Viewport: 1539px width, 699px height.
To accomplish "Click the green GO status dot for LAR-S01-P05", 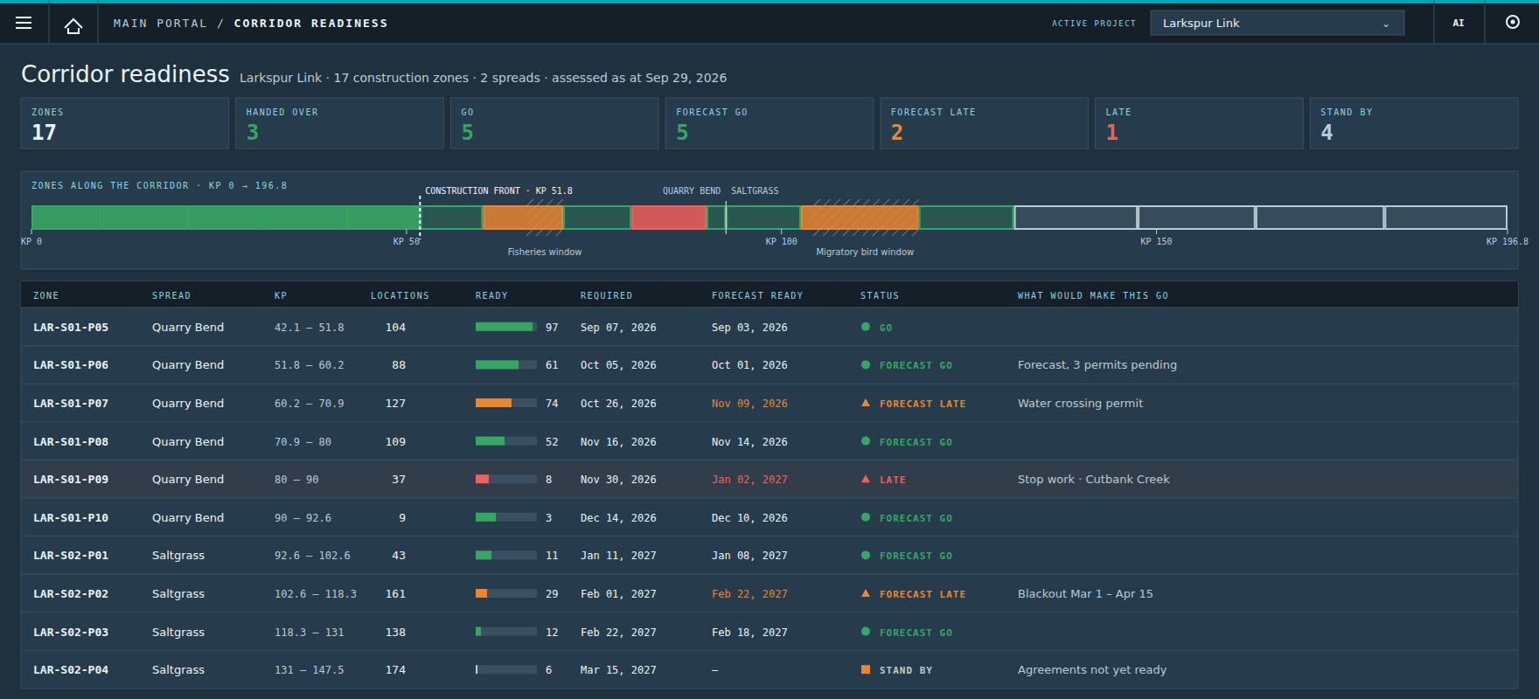I will click(866, 327).
